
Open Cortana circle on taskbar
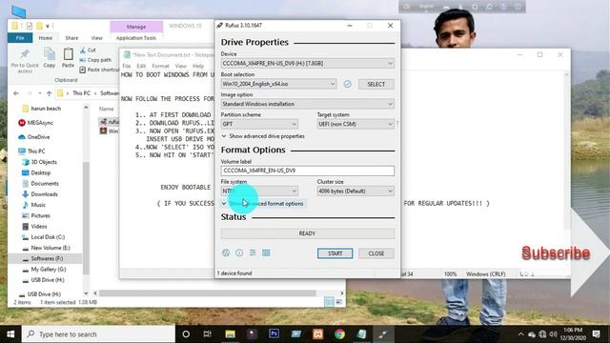tap(186, 334)
